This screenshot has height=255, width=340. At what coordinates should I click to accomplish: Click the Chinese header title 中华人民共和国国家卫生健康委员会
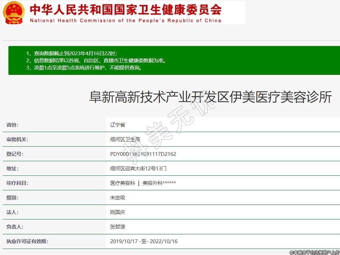125,9
